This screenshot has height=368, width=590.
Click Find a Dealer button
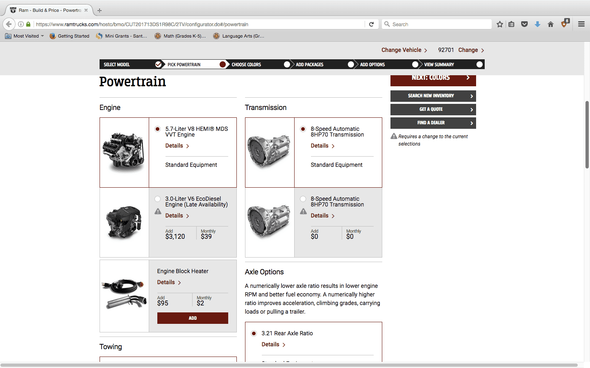(x=433, y=123)
